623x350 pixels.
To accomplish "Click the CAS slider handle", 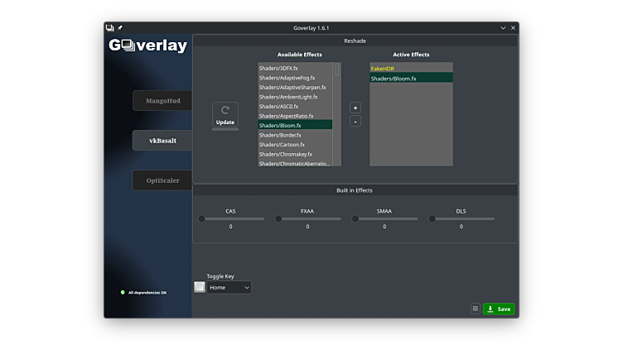I will tap(201, 219).
